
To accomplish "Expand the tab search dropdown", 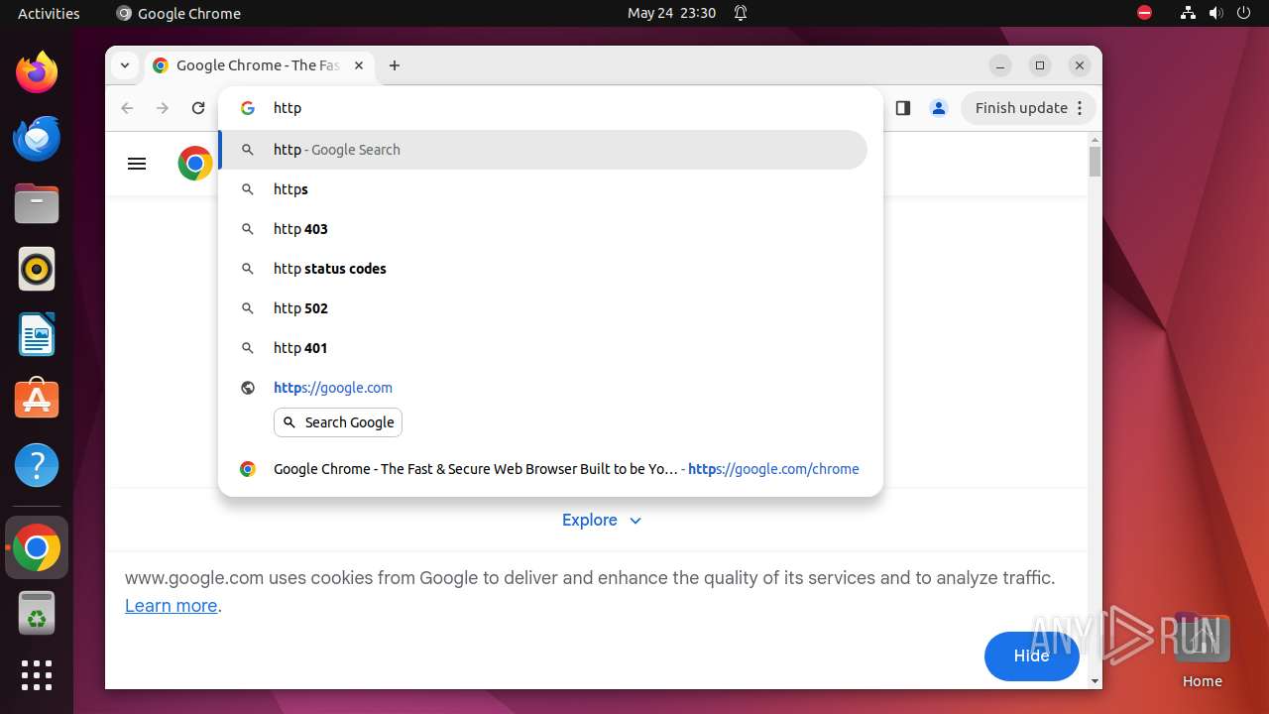I will pyautogui.click(x=124, y=65).
